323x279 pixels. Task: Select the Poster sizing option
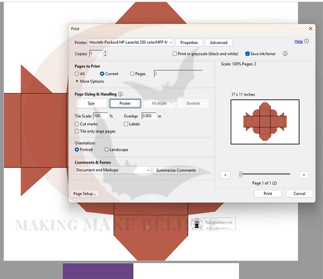coord(125,103)
